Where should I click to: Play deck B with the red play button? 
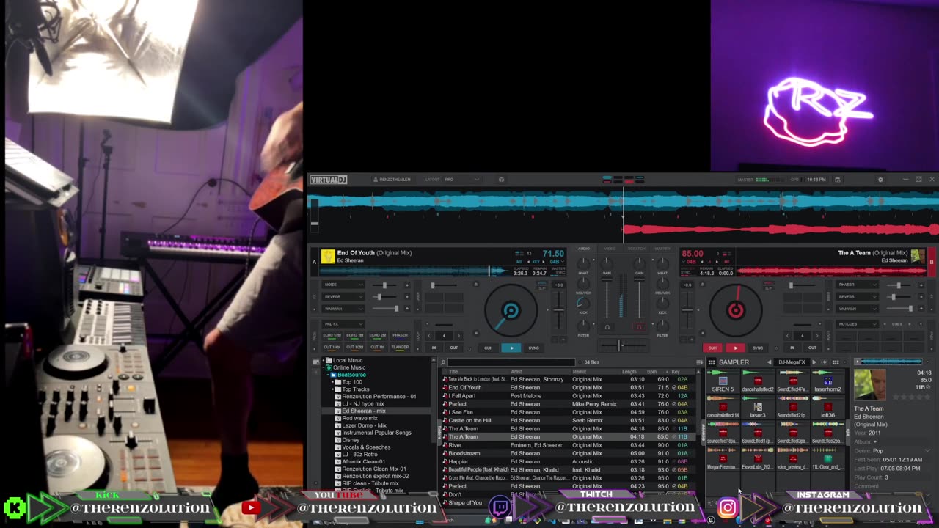735,348
